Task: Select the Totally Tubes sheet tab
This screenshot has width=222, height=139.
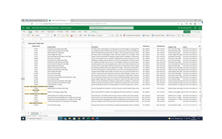Action: (x=35, y=113)
